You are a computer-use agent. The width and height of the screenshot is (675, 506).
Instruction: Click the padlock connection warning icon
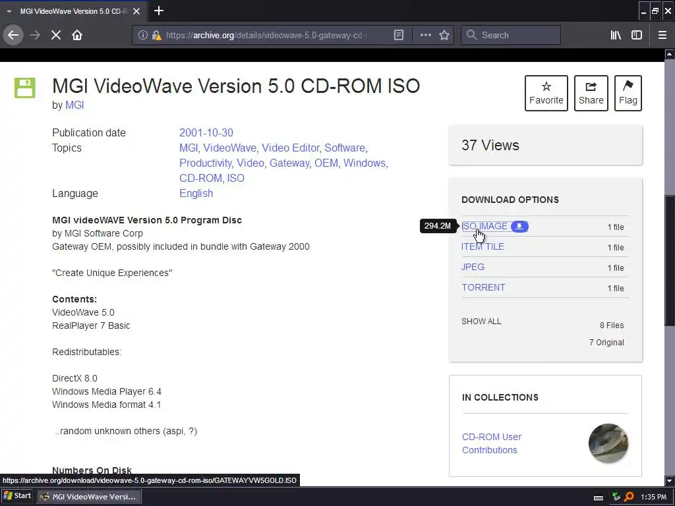[156, 36]
